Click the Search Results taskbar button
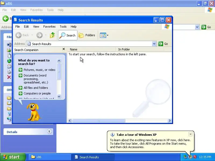This screenshot has height=161, width=215. click(93, 157)
